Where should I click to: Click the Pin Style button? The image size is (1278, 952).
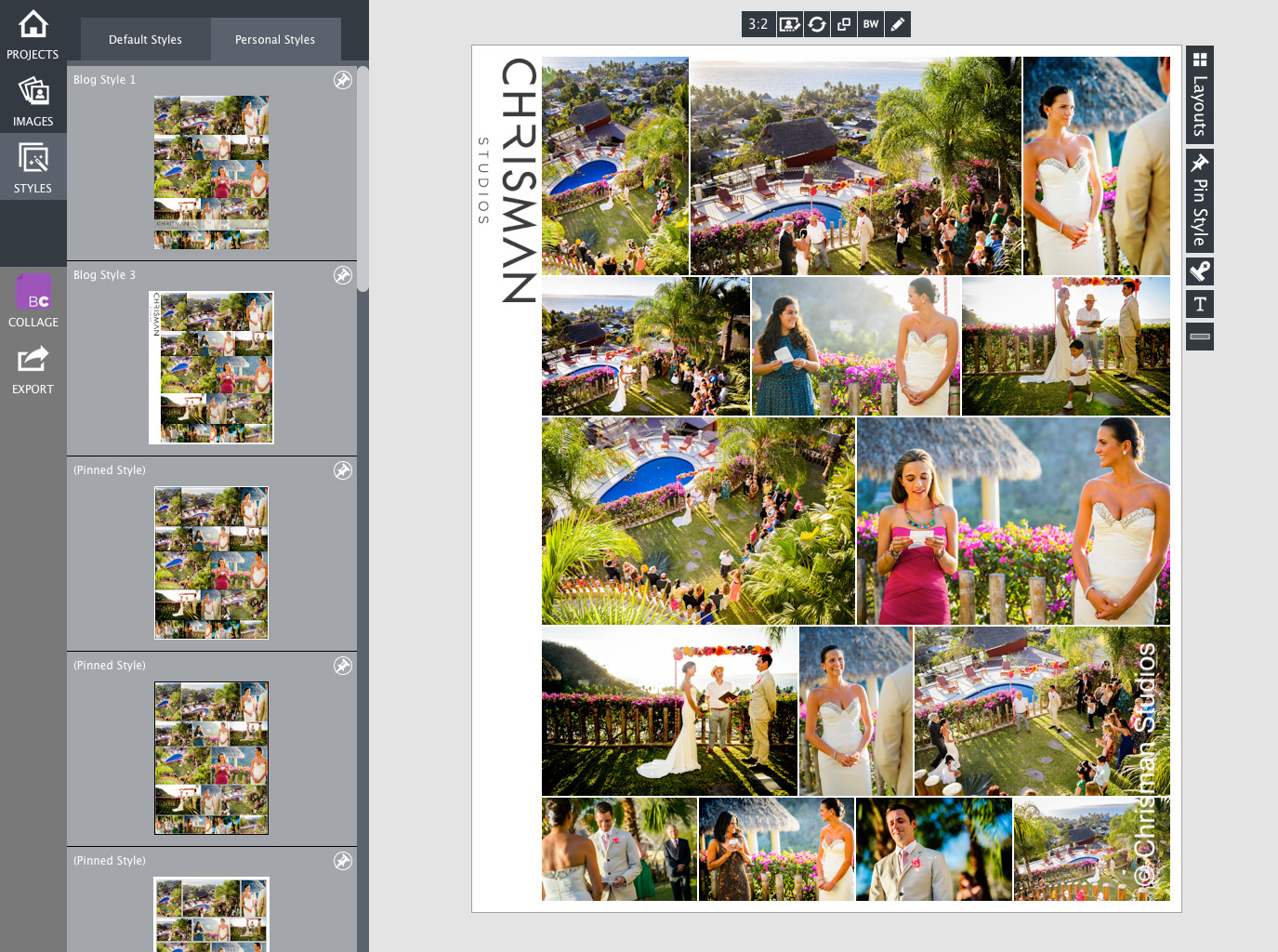[x=1200, y=200]
